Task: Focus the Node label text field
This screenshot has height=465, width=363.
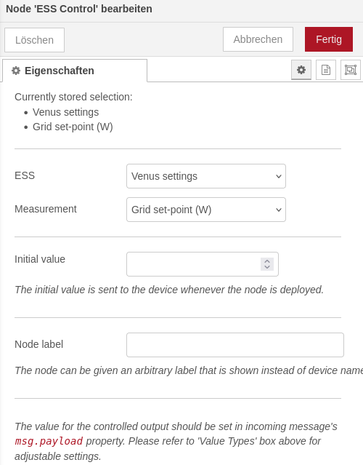Action: [235, 345]
